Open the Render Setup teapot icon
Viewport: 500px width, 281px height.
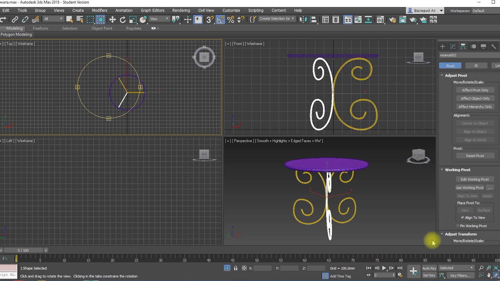pyautogui.click(x=393, y=20)
